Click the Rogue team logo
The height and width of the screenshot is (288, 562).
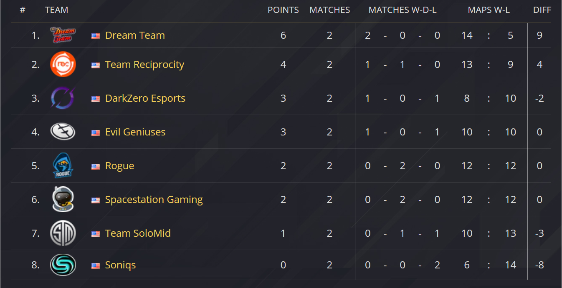coord(63,165)
